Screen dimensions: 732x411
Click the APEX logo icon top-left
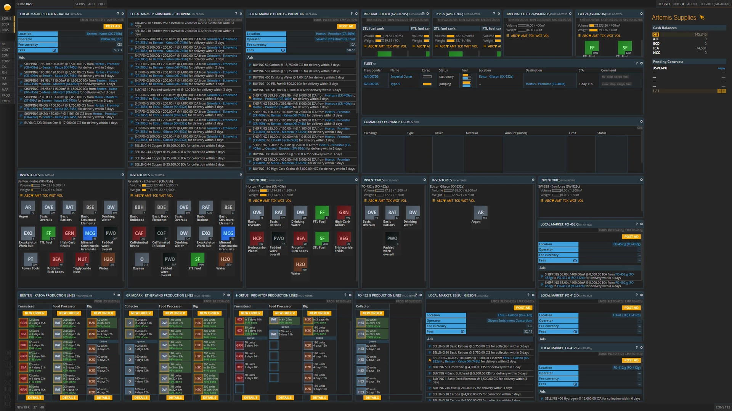click(x=8, y=6)
